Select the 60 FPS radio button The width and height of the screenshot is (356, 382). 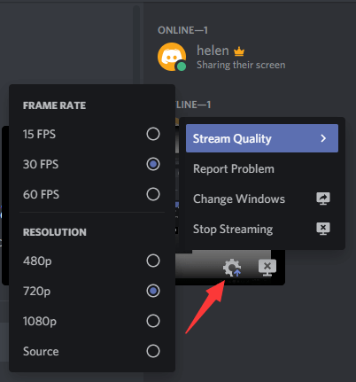153,194
